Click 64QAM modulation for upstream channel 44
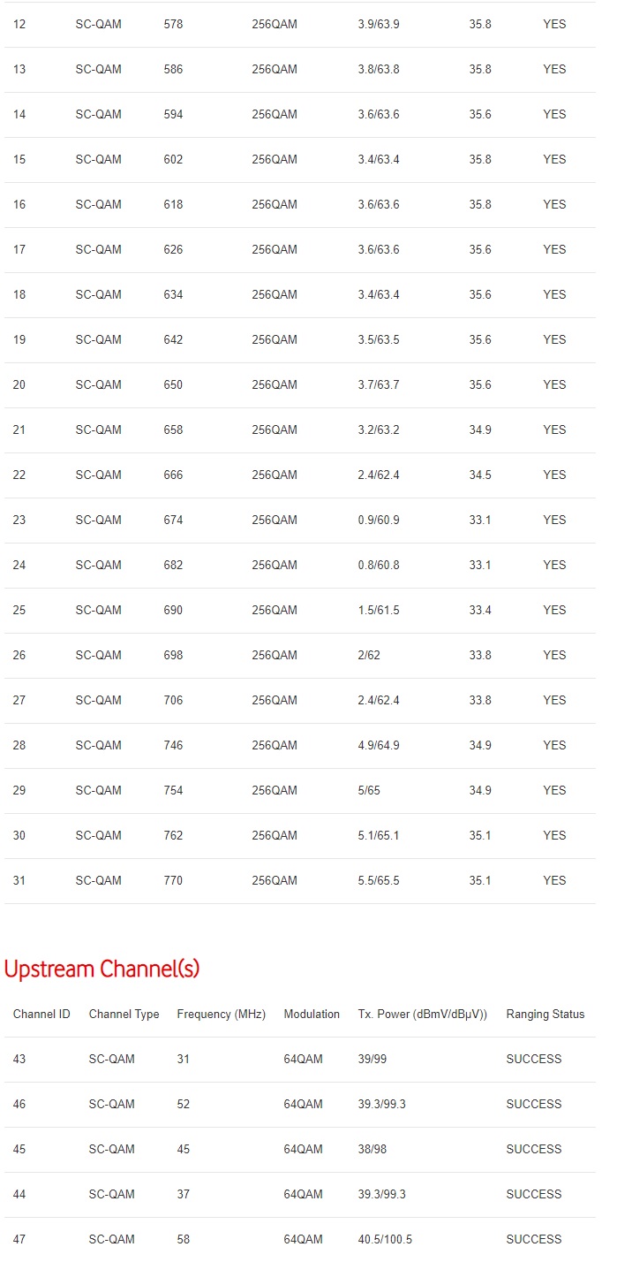 point(304,1194)
